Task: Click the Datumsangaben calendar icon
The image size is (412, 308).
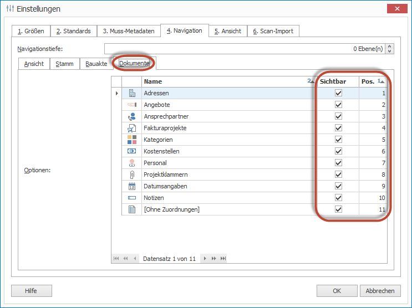Action: [x=132, y=186]
